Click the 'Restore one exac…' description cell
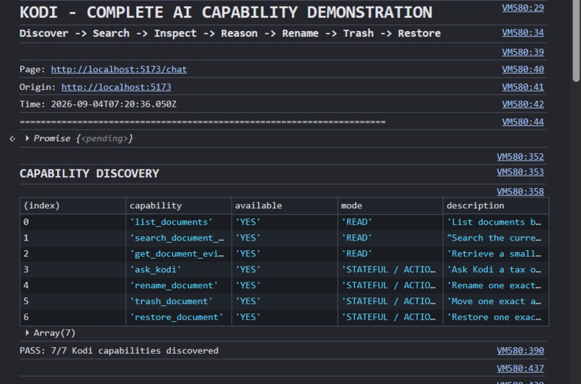 (496, 317)
